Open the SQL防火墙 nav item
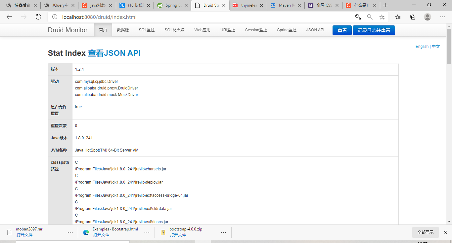The width and height of the screenshot is (452, 243). (174, 30)
